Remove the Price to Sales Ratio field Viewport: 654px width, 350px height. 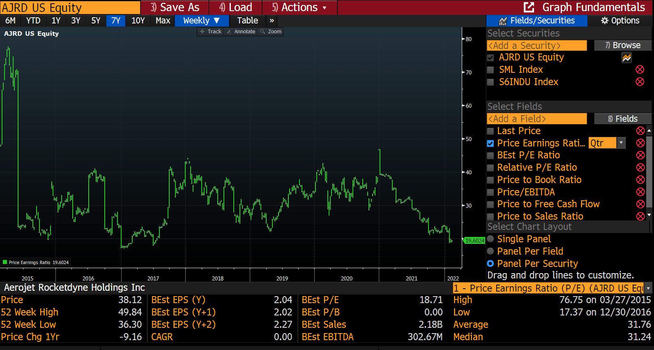(x=640, y=216)
